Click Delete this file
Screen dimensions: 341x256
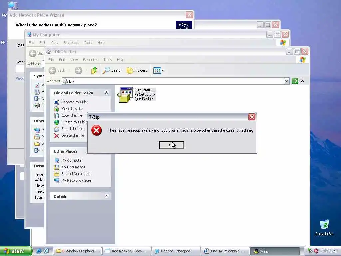pos(72,135)
